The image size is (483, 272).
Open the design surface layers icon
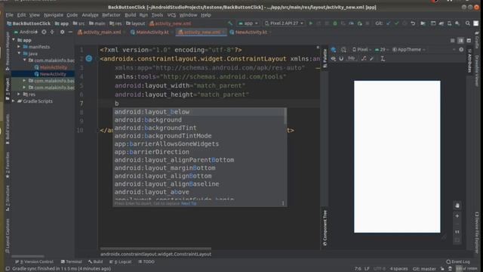[x=334, y=50]
